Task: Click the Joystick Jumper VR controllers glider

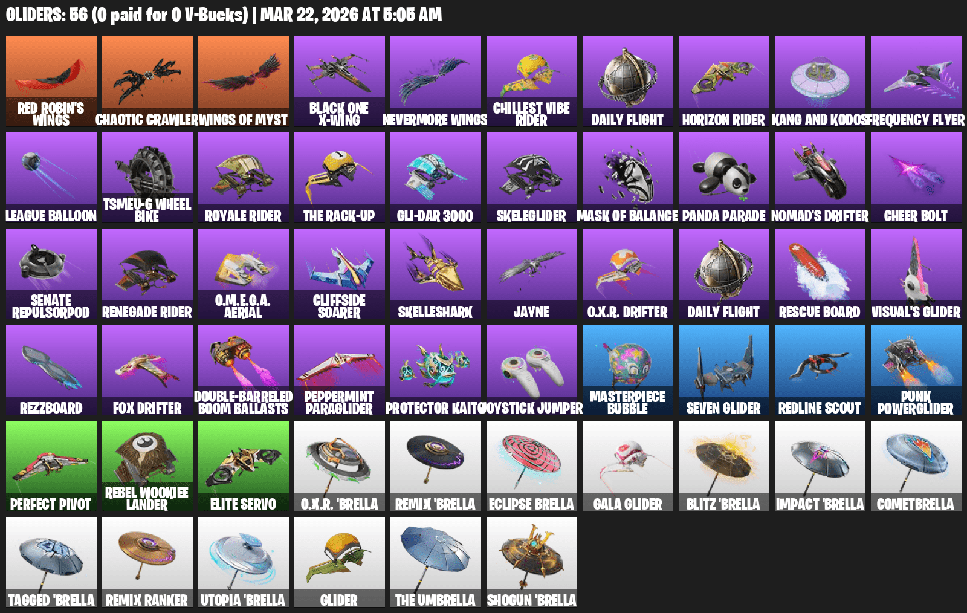Action: (x=532, y=370)
